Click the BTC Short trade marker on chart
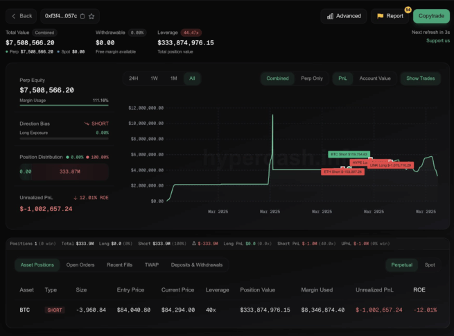Screen dimensions: 454x336 [x=349, y=154]
